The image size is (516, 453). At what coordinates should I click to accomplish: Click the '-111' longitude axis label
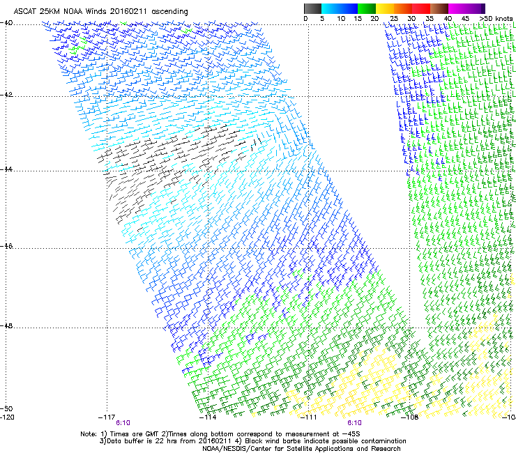(x=308, y=417)
